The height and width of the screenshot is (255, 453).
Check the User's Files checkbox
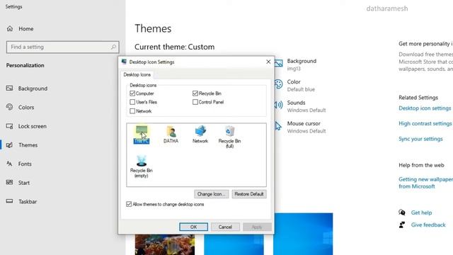pos(132,102)
